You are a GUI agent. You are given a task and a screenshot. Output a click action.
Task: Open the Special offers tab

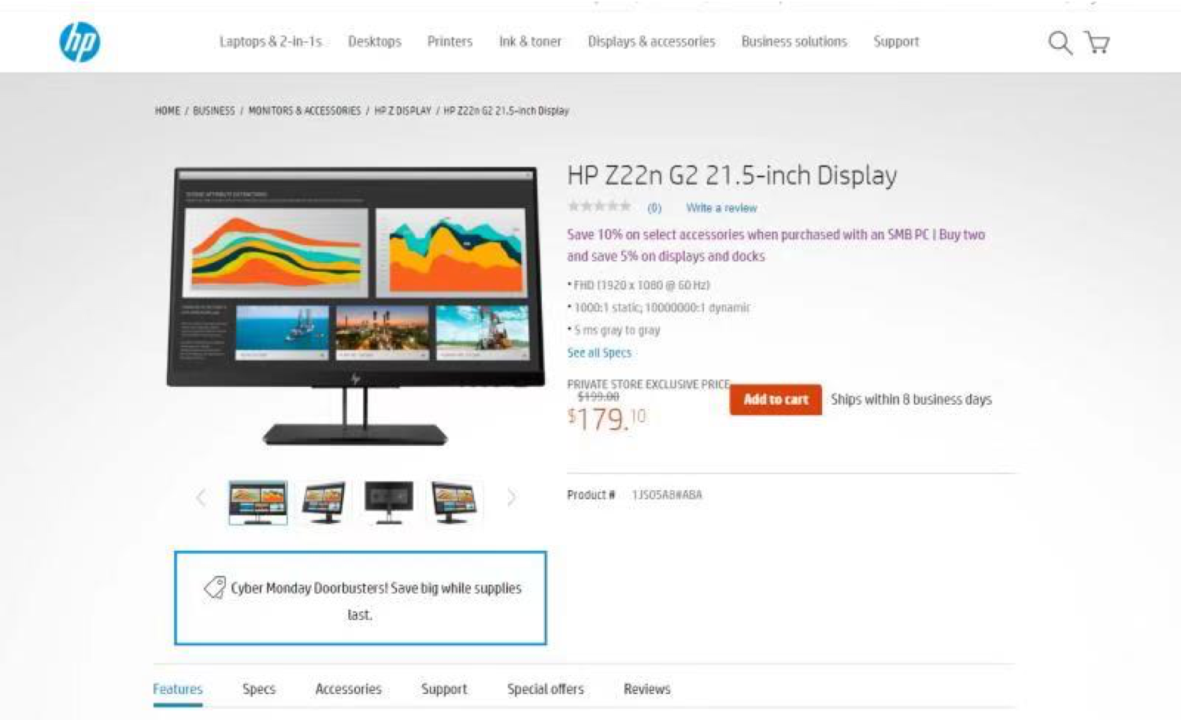click(x=545, y=689)
